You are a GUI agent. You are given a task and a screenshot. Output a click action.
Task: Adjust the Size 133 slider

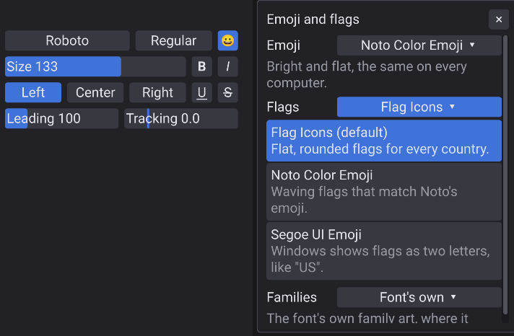coord(95,66)
